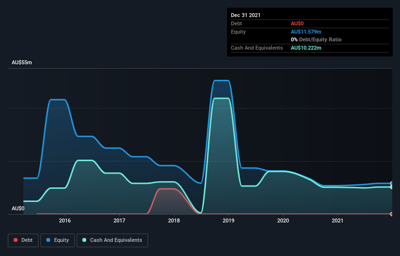The width and height of the screenshot is (400, 256).
Task: Click the AU$0 y-axis label
Action: [18, 208]
